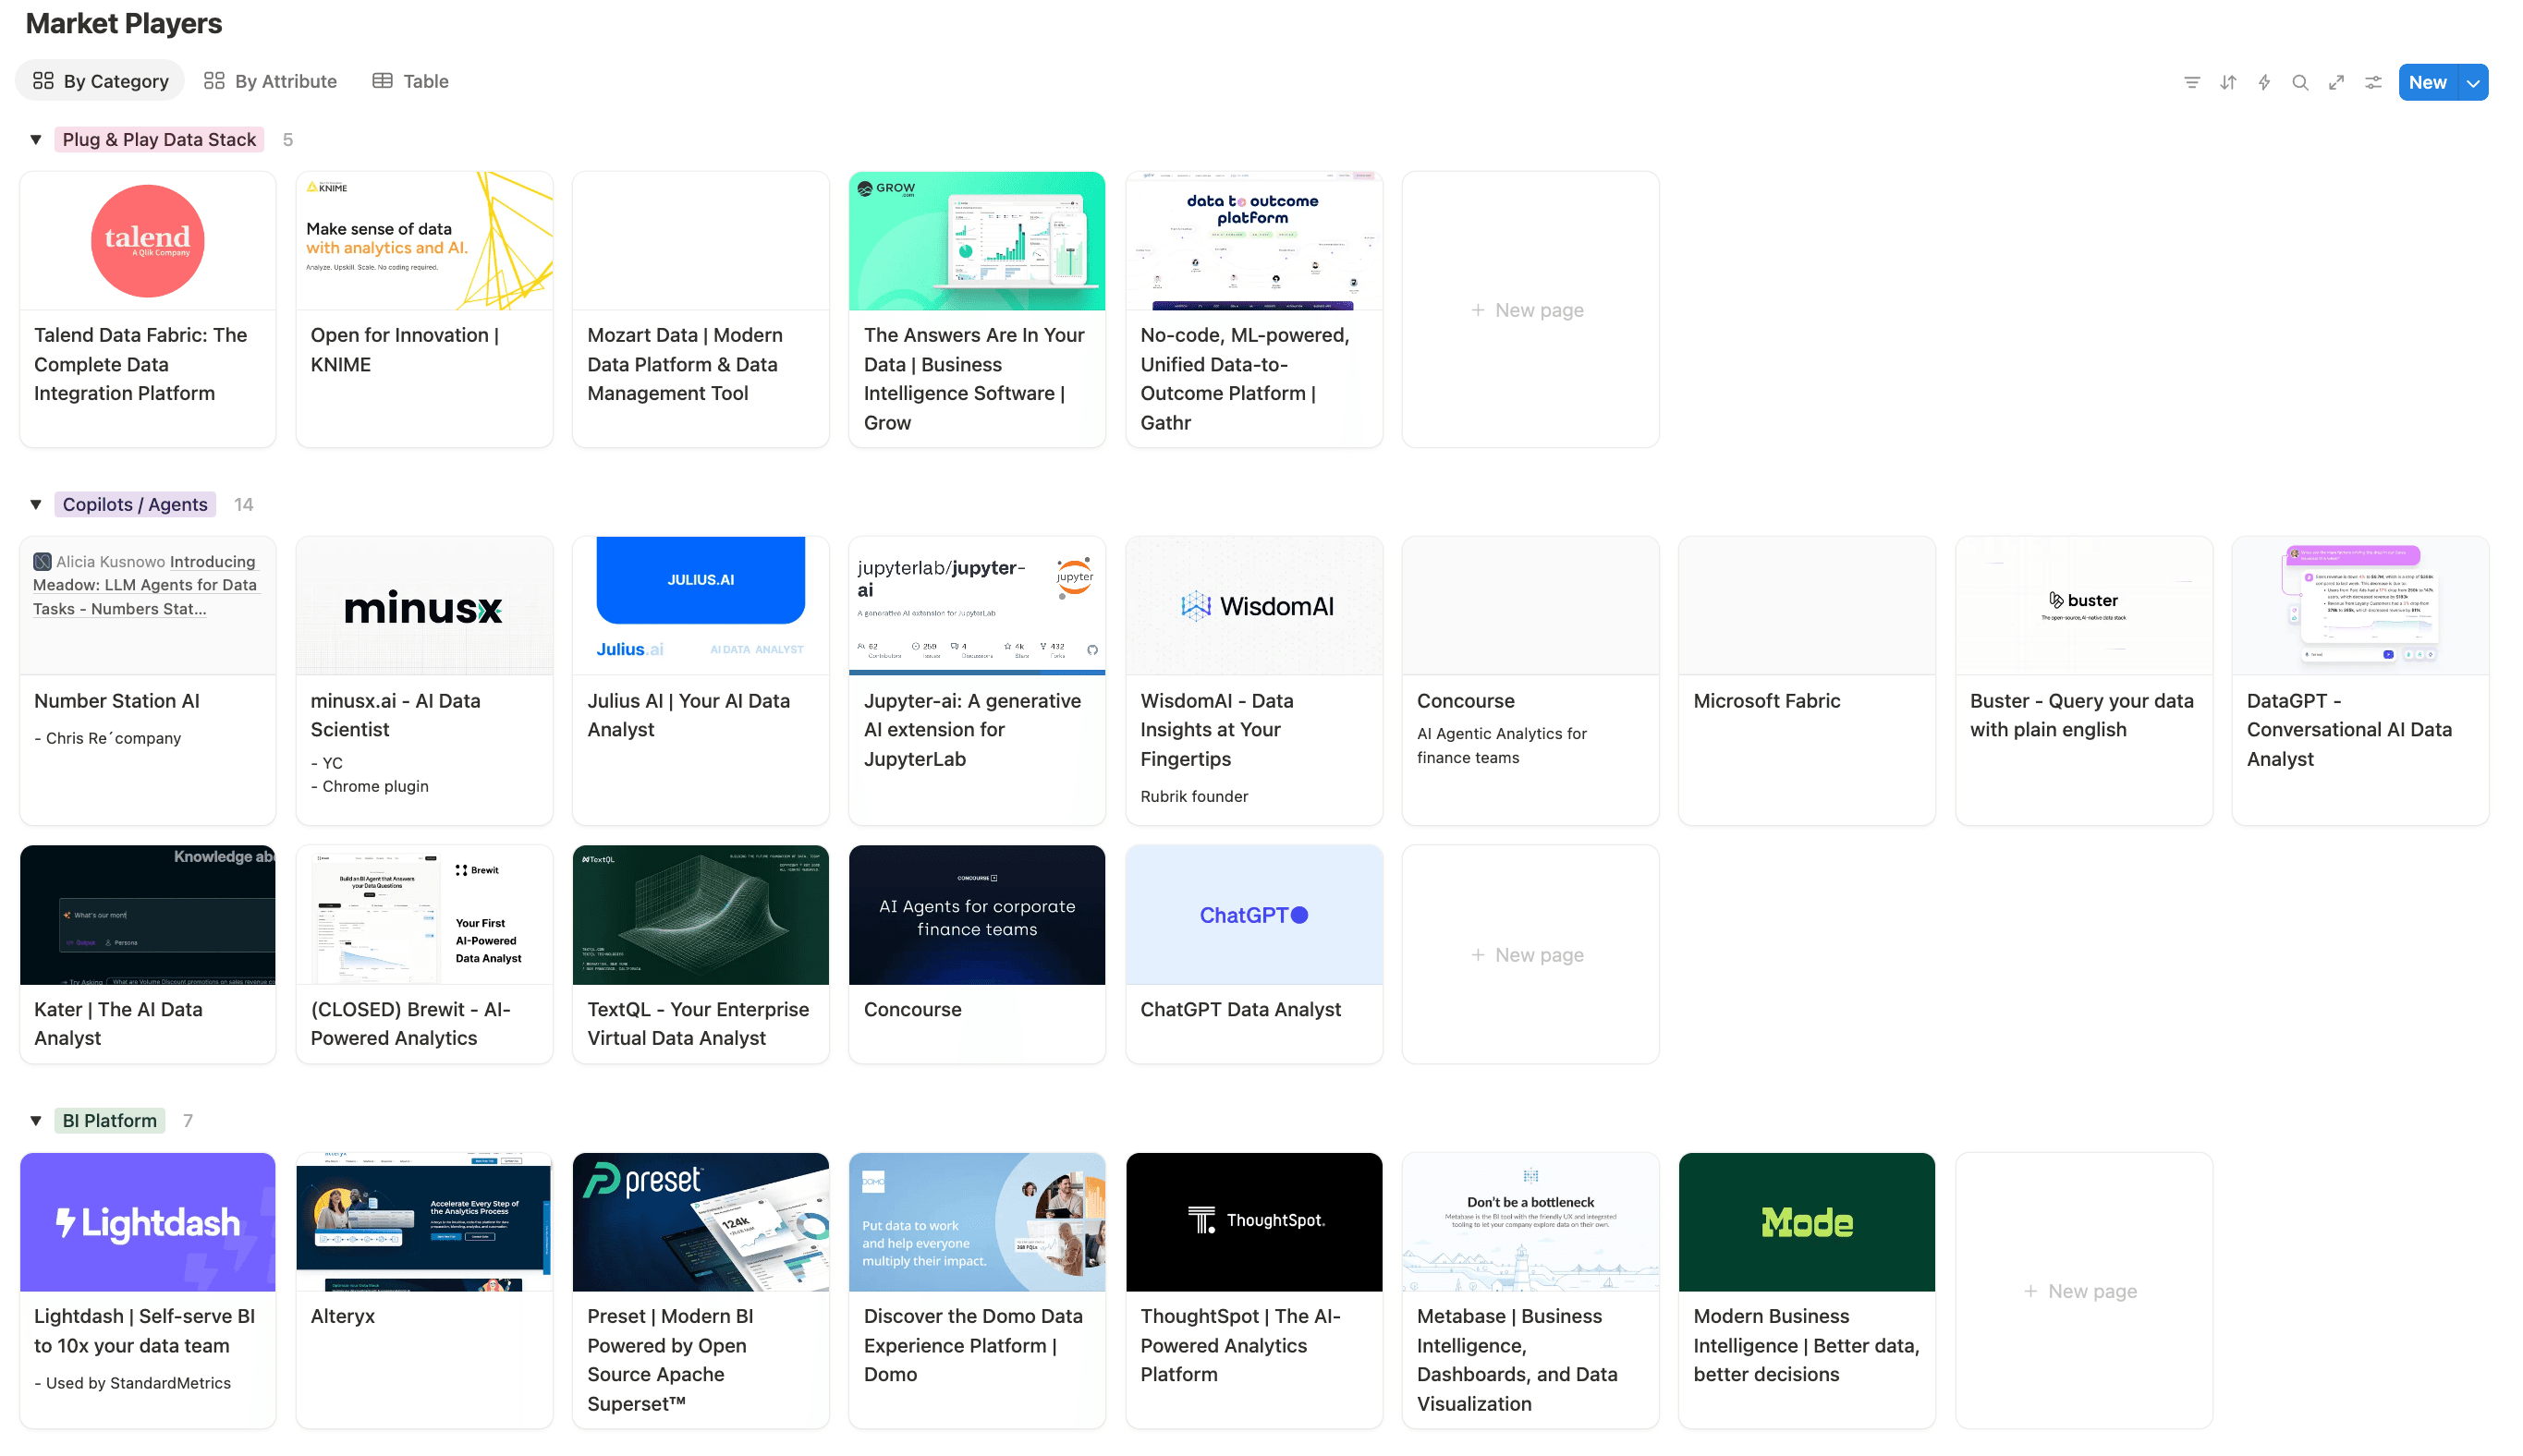Collapse the BI Platform group
The height and width of the screenshot is (1456, 2523).
point(36,1121)
